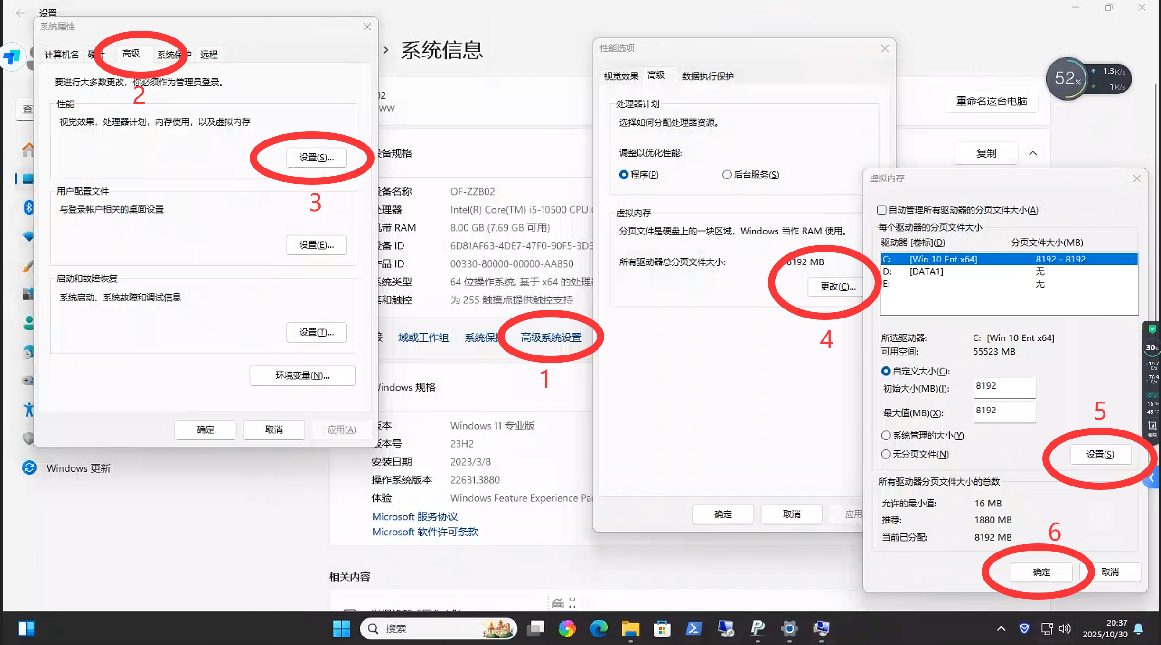Open Windows 更新 sidebar item

point(78,468)
